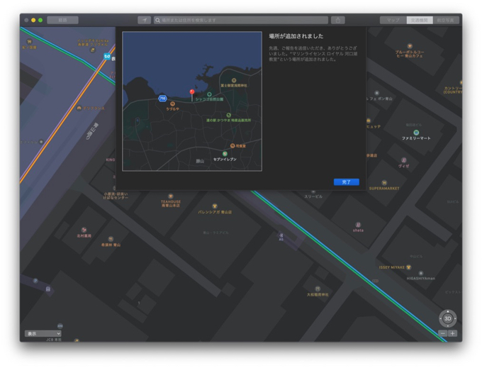Image resolution: width=482 pixels, height=368 pixels.
Task: Click the TEAHOUSE cafe marker
Action: pyautogui.click(x=170, y=196)
